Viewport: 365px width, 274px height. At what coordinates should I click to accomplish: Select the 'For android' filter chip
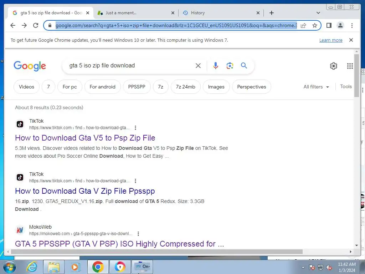pyautogui.click(x=102, y=87)
